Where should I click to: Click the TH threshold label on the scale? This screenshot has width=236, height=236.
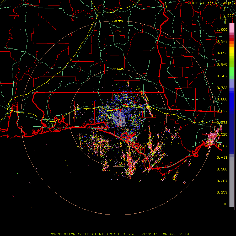pyautogui.click(x=225, y=204)
